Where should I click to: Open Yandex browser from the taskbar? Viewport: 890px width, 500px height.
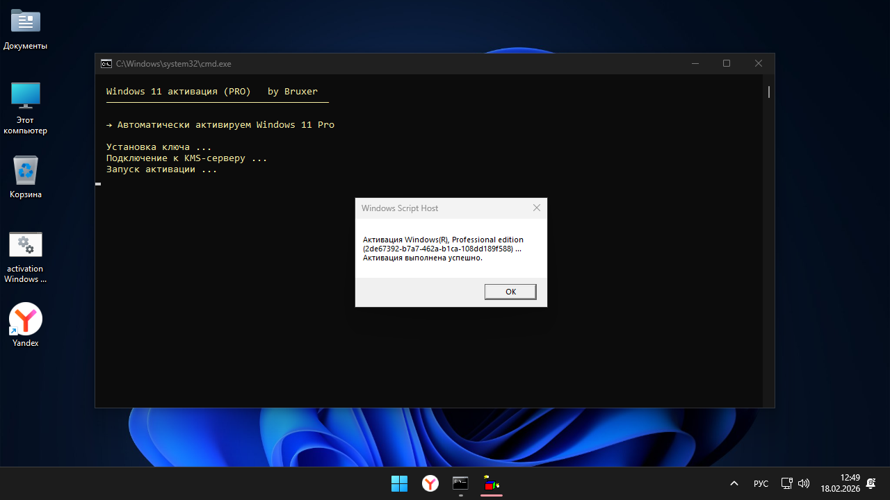tap(430, 483)
